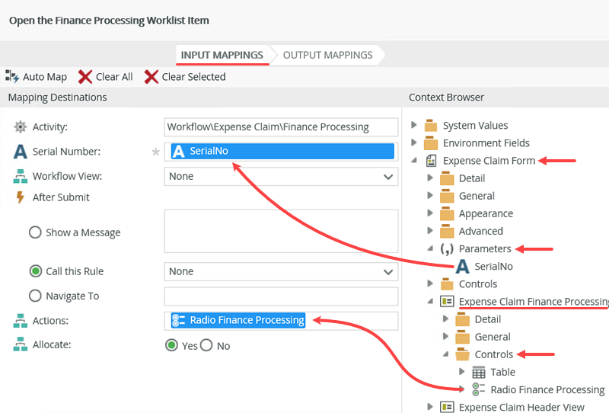The width and height of the screenshot is (609, 413).
Task: Expand the Detail folder under Expense Claim Form
Action: [430, 178]
